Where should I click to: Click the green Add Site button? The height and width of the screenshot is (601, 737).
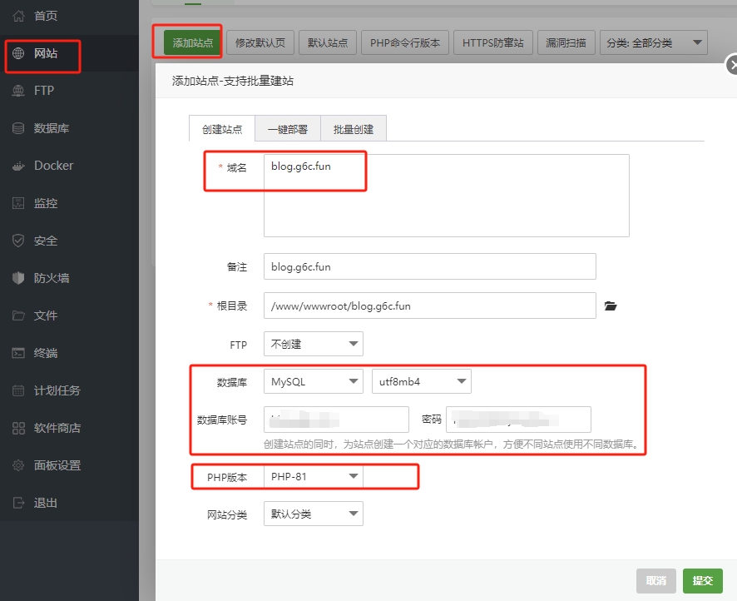(192, 42)
